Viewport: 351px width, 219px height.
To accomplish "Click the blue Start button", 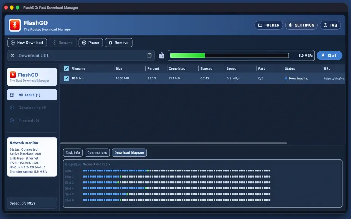I will [x=330, y=56].
